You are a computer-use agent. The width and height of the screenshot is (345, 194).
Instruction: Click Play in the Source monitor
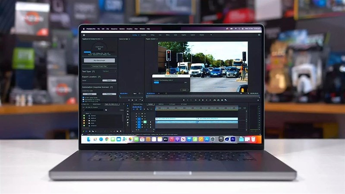pyautogui.click(x=132, y=100)
